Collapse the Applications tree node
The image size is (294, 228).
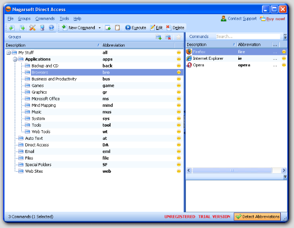[15, 59]
